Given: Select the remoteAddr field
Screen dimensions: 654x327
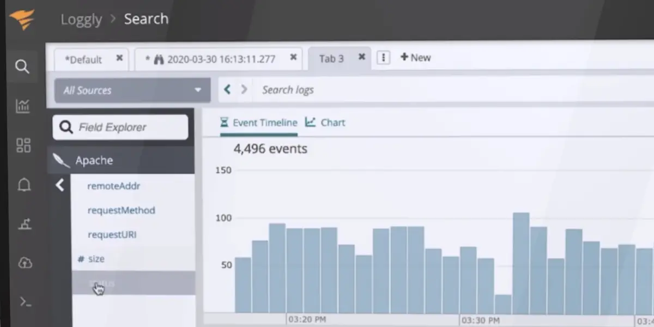Looking at the screenshot, I should click(114, 186).
